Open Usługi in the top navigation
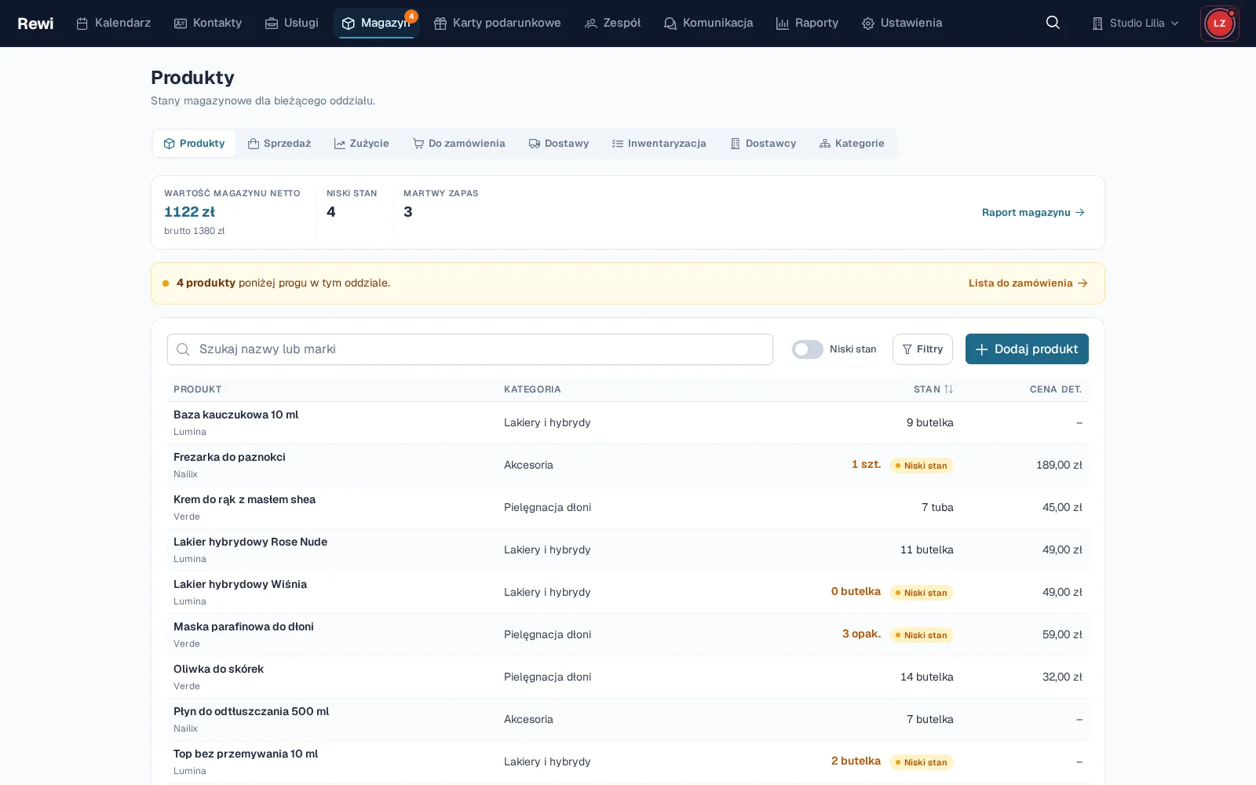 tap(292, 23)
